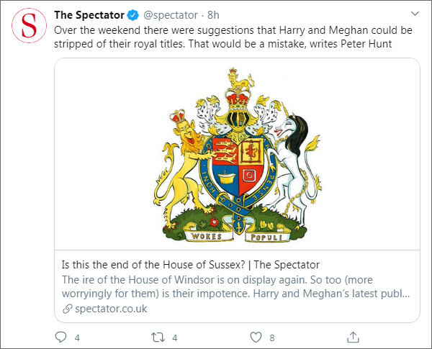Click the reply speech bubble icon
This screenshot has height=349, width=432.
(61, 337)
